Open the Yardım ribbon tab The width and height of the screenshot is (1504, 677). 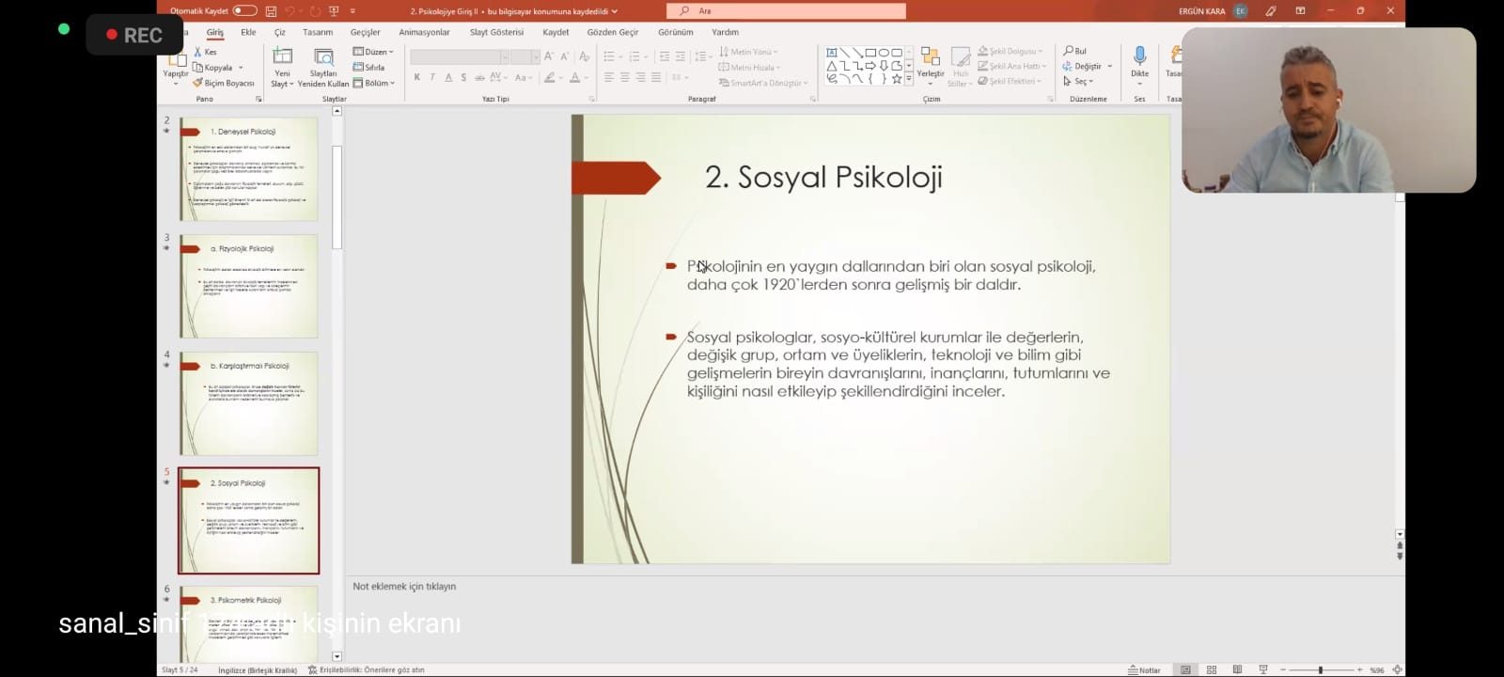point(725,32)
